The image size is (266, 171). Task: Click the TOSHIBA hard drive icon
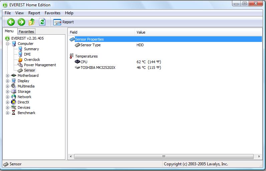click(x=77, y=68)
